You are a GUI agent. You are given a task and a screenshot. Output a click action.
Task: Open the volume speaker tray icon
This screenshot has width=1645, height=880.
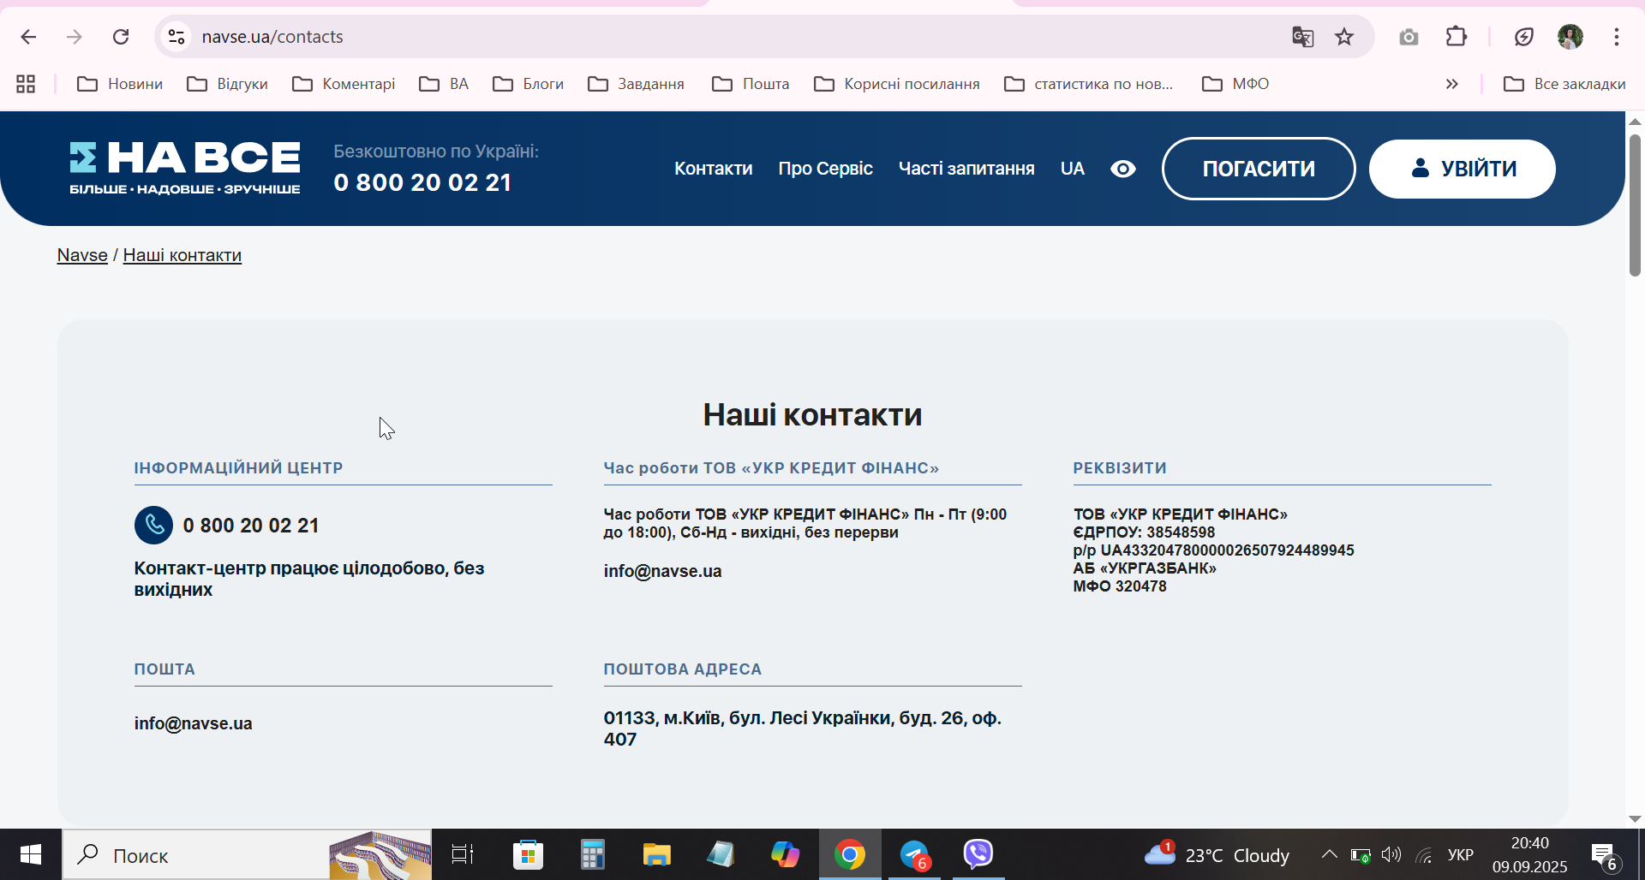[x=1391, y=854]
